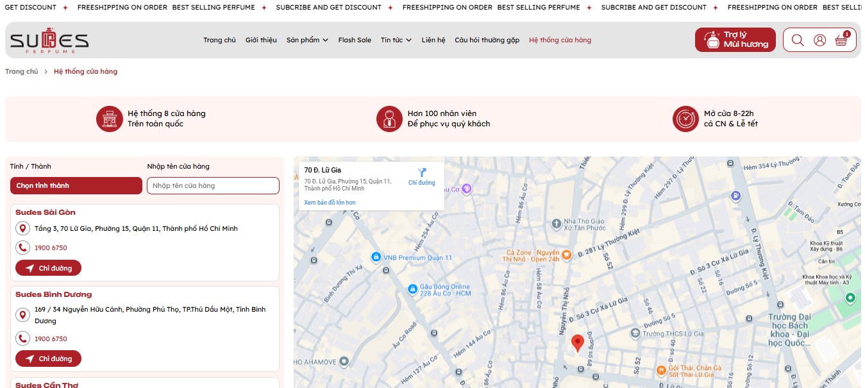Click phone icon under Sudes Sài Gòn
Image resolution: width=865 pixels, height=388 pixels.
23,248
